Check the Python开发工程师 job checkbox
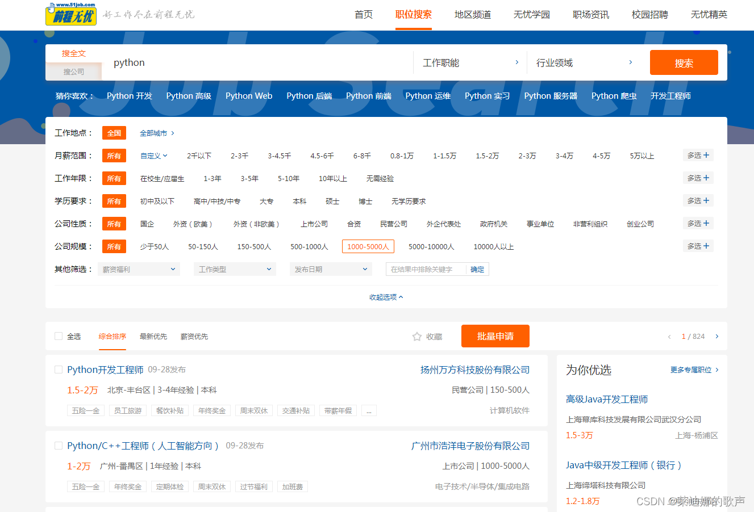 (59, 370)
